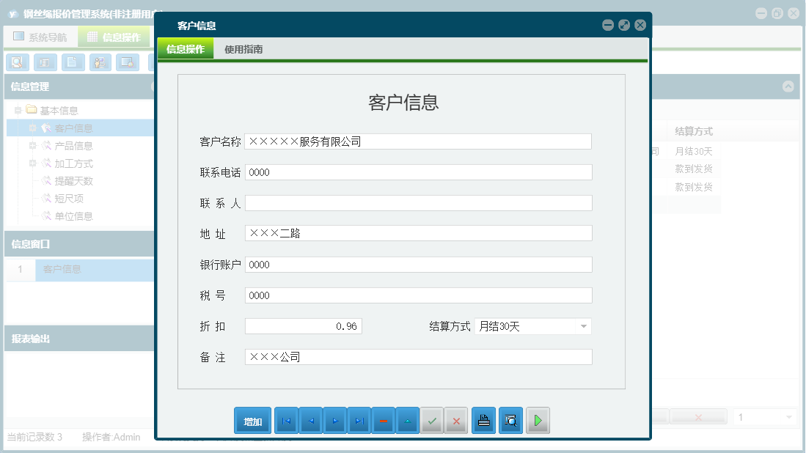Viewport: 806px width, 453px height.
Task: Click the document icon in the top toolbar
Action: pyautogui.click(x=73, y=62)
